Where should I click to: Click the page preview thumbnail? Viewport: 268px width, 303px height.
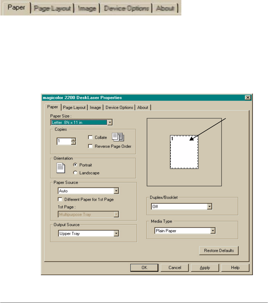tap(184, 152)
